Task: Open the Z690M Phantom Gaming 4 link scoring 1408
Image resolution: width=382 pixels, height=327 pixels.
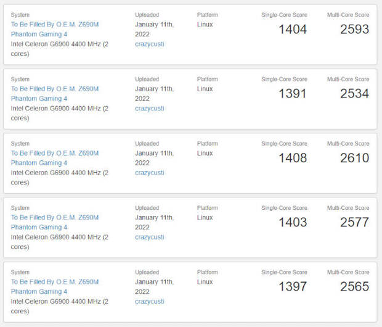Action: click(x=54, y=158)
